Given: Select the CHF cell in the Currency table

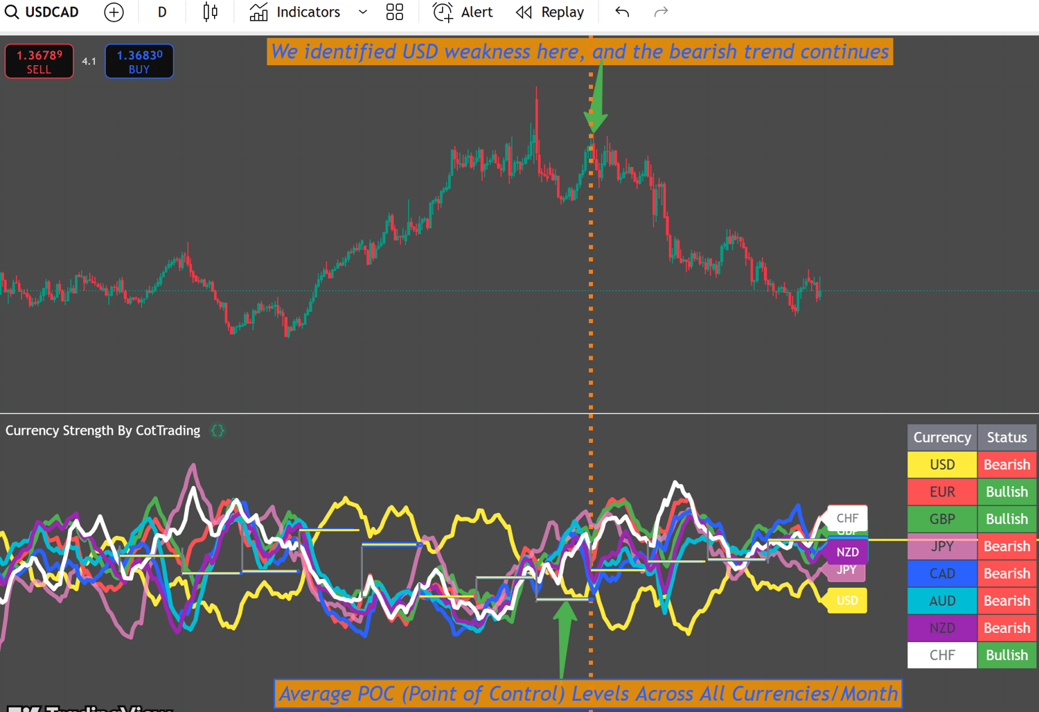Looking at the screenshot, I should tap(942, 655).
